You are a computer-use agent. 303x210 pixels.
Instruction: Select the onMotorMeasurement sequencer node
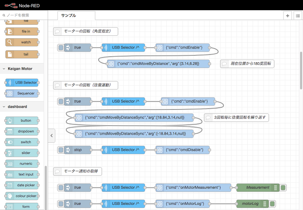point(194,187)
